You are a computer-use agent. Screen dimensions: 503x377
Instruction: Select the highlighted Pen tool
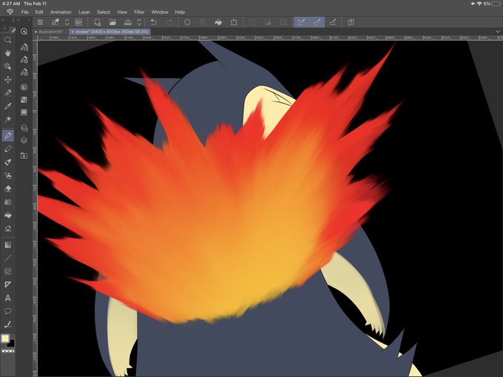(x=7, y=135)
